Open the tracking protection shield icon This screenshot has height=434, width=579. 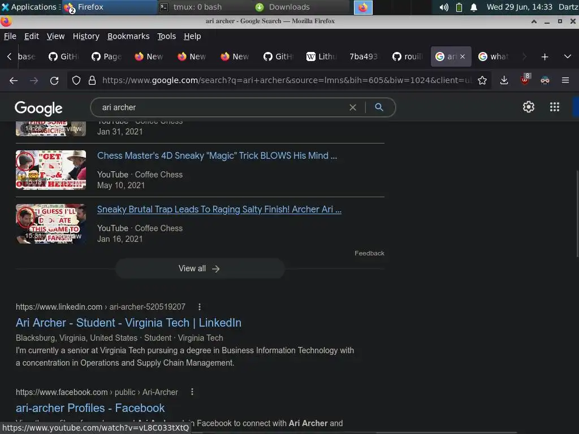pos(76,80)
